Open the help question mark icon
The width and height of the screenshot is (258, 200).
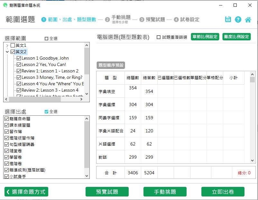[x=238, y=20]
